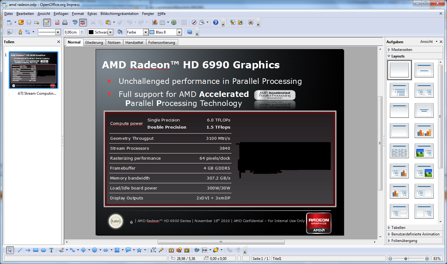Select the Ellipse drawing tool
The image size is (447, 264).
pyautogui.click(x=43, y=250)
